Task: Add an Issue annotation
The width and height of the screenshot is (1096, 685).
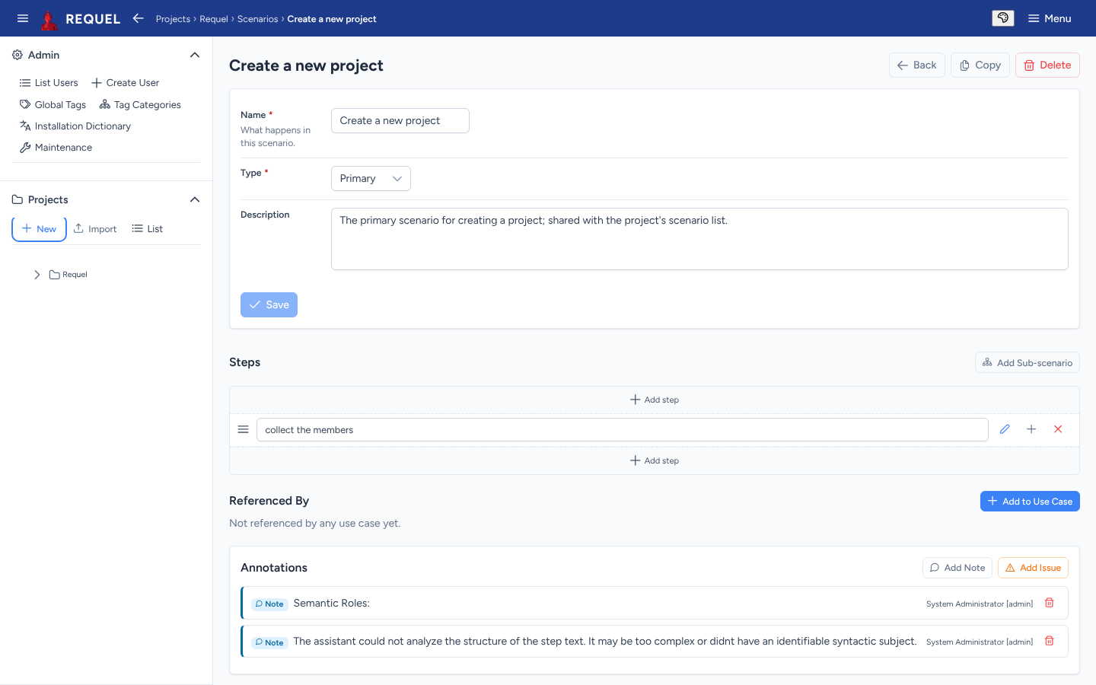Action: point(1033,568)
